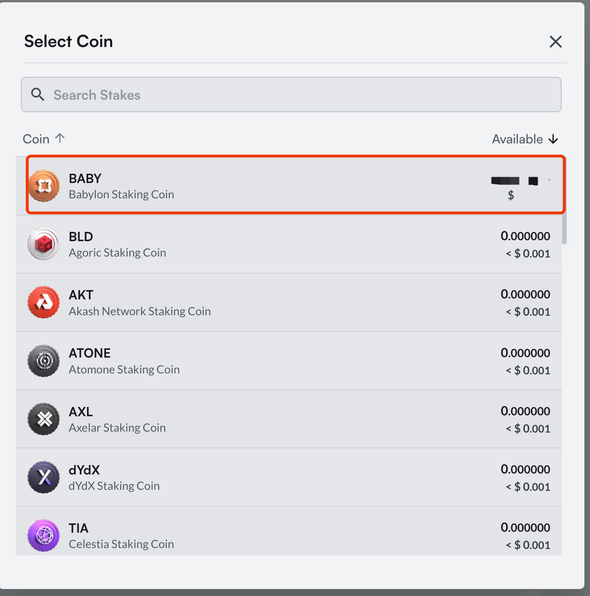Select the TIA Celestia coin icon
Image resolution: width=590 pixels, height=596 pixels.
tap(43, 535)
